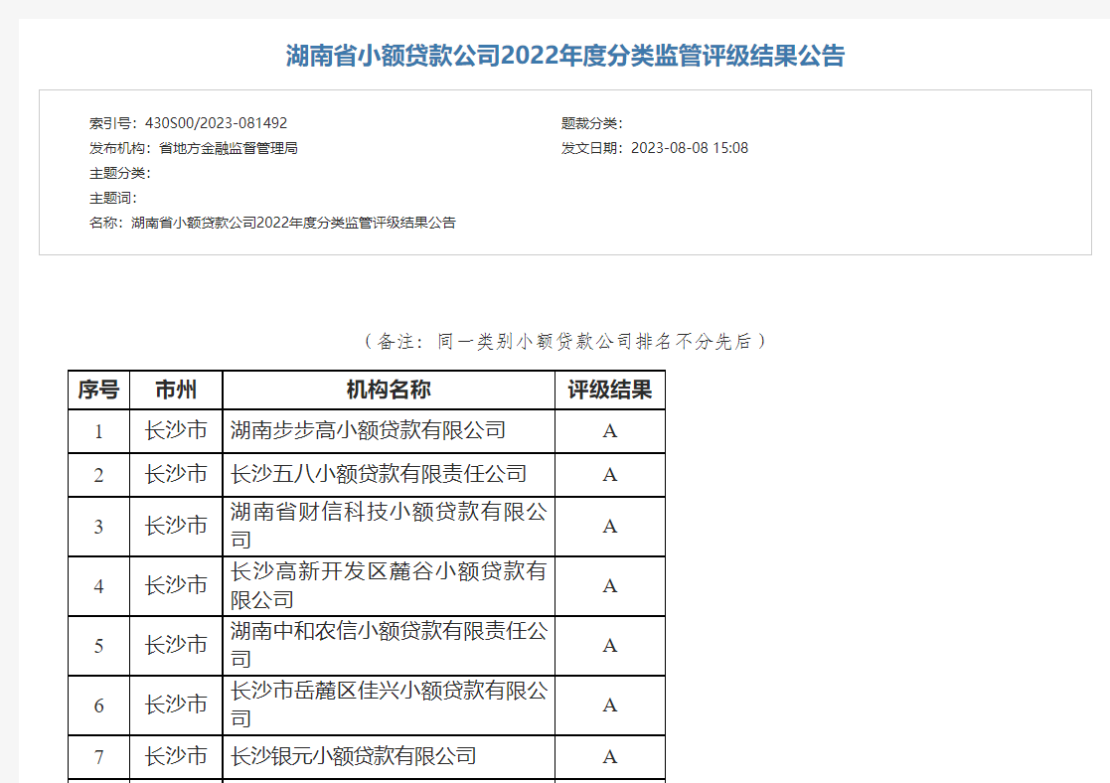This screenshot has height=783, width=1110.
Task: Click the 机构名称 column header
Action: pyautogui.click(x=389, y=390)
